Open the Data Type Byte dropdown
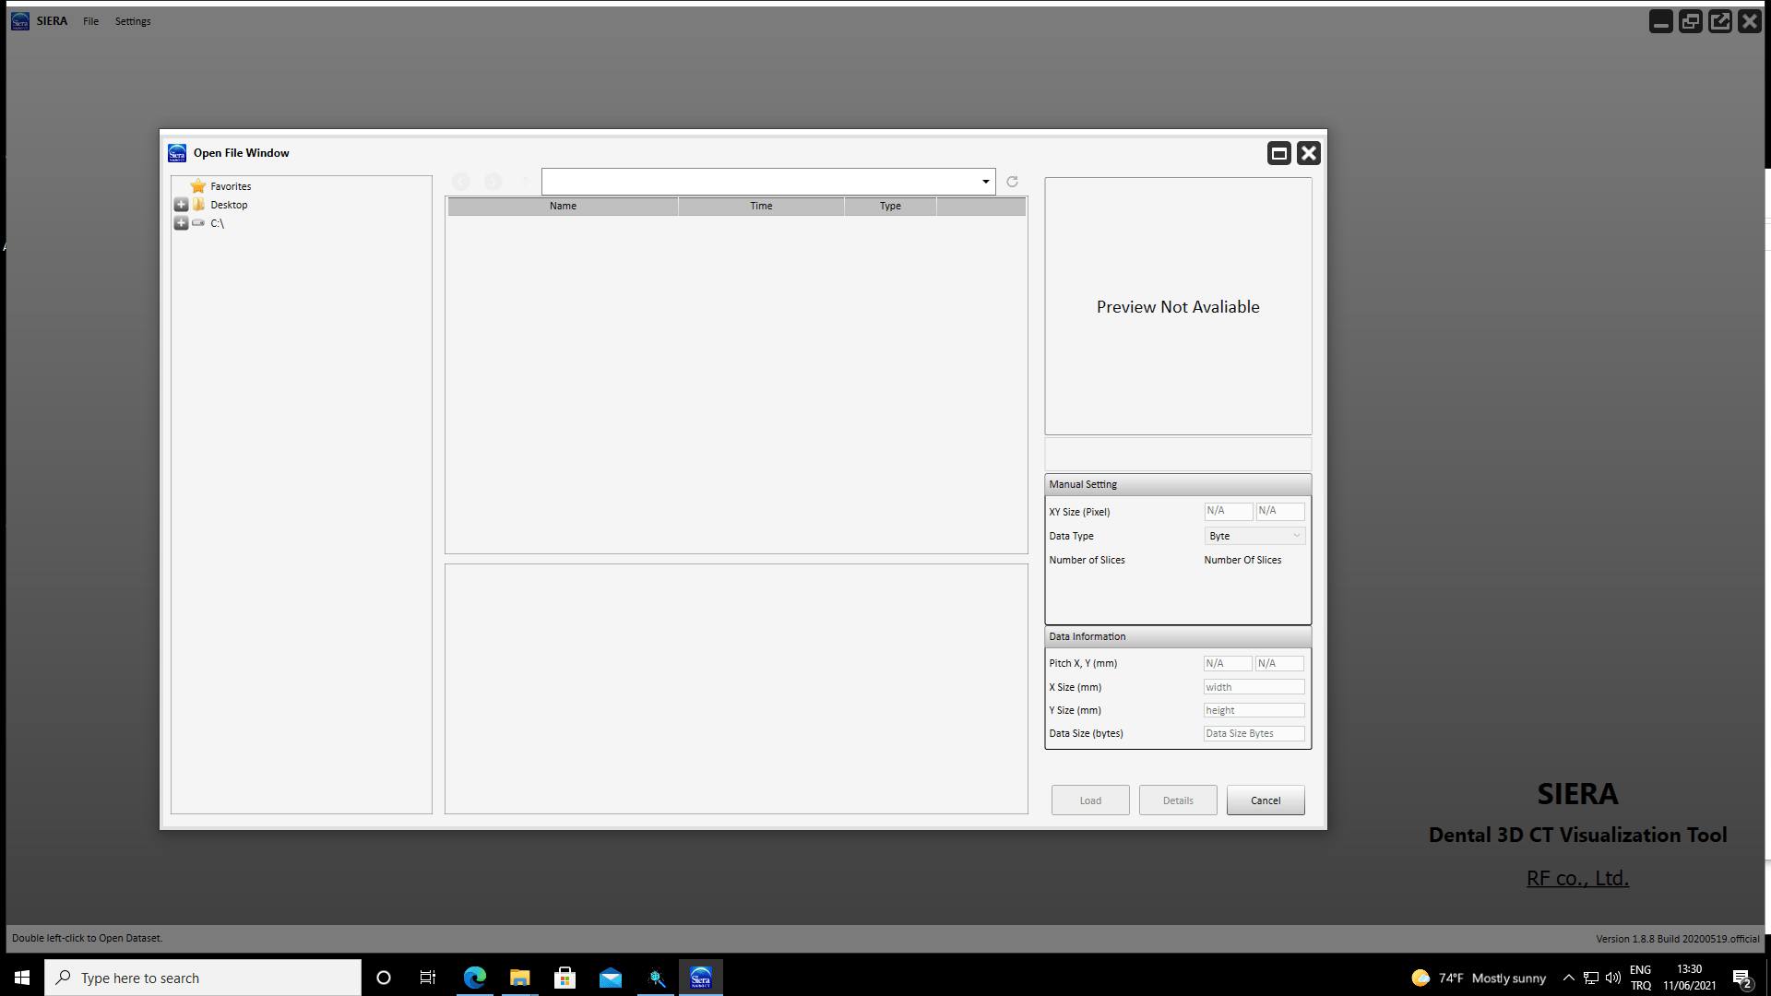 (x=1254, y=536)
